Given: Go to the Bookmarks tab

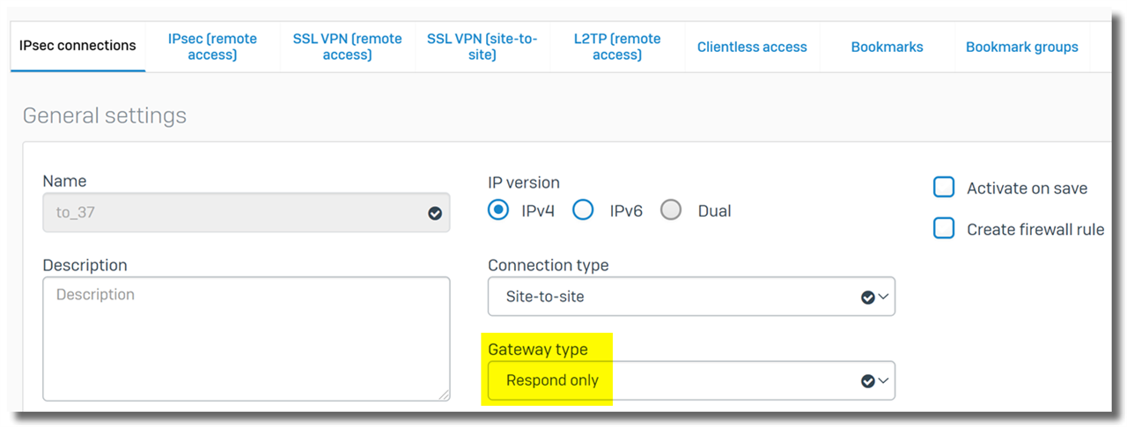Looking at the screenshot, I should pos(887,47).
